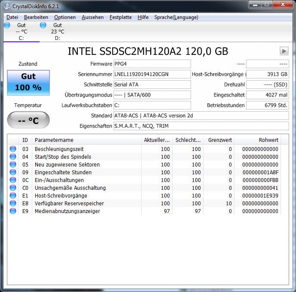Click the Medienabnutzungsanzeiger parameter name
This screenshot has height=292, width=296.
[68, 211]
